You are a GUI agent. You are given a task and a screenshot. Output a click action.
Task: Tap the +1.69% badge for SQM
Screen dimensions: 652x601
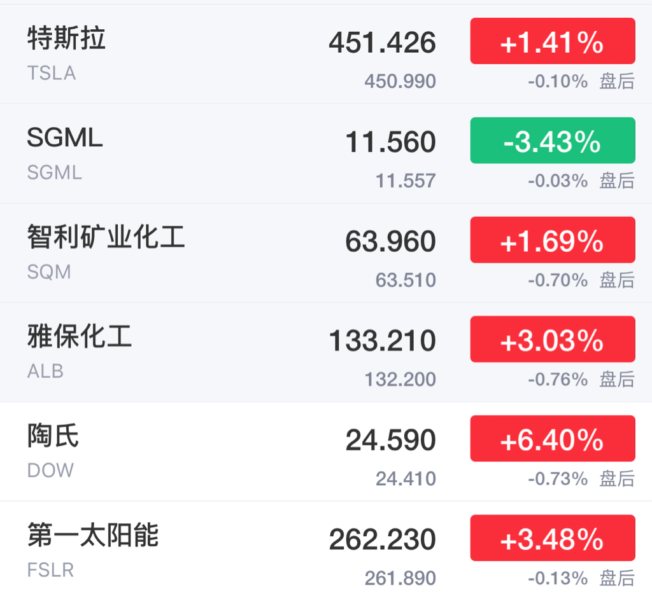point(553,240)
